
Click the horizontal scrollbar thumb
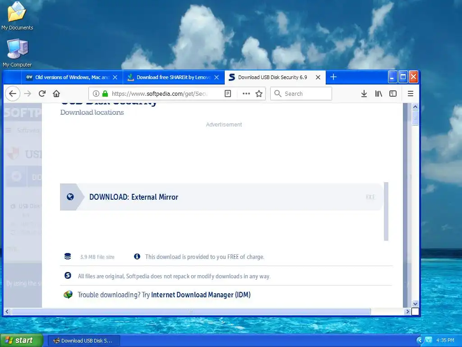tap(191, 311)
